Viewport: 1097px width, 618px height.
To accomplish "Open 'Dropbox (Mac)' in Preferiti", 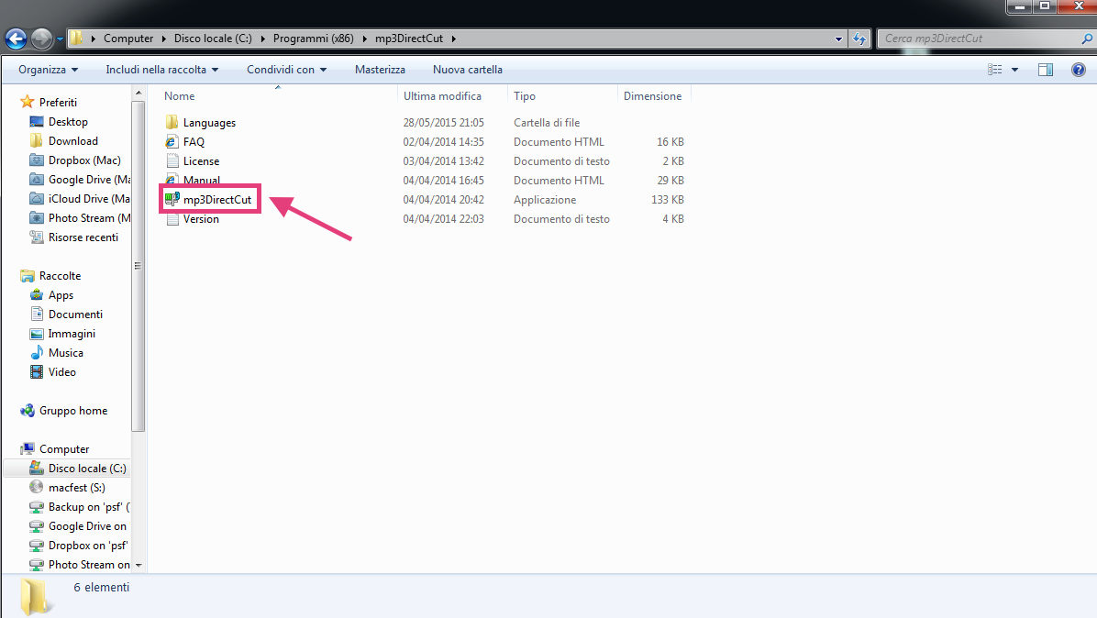I will pyautogui.click(x=84, y=160).
